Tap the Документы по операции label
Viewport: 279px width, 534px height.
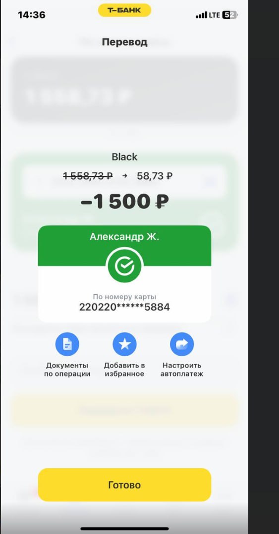coord(67,370)
